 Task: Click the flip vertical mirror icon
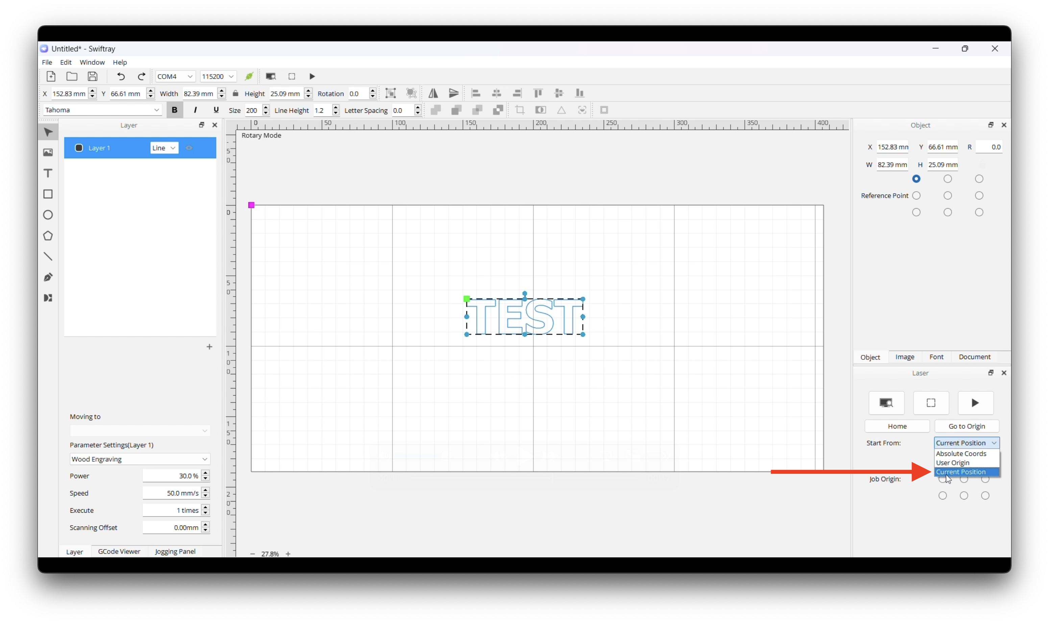454,93
